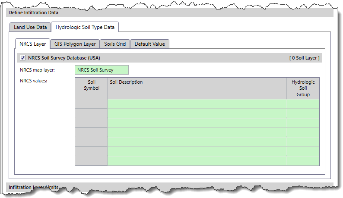
Task: Toggle NRCS Soil Survey Database (USA) checkbox
Action: 22,58
